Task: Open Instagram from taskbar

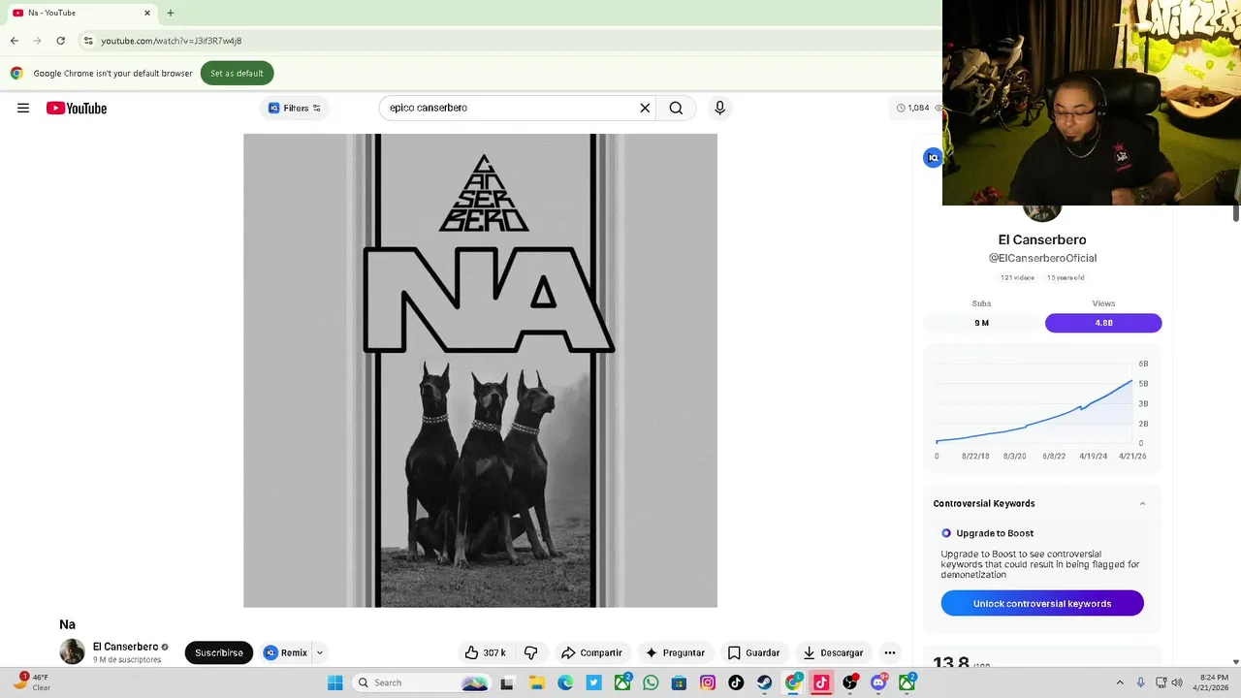Action: click(708, 682)
